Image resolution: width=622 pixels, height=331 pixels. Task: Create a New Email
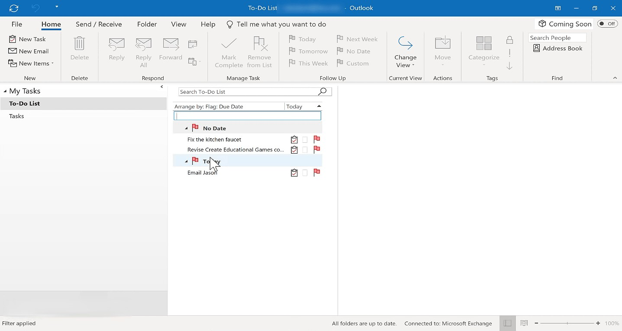click(29, 51)
